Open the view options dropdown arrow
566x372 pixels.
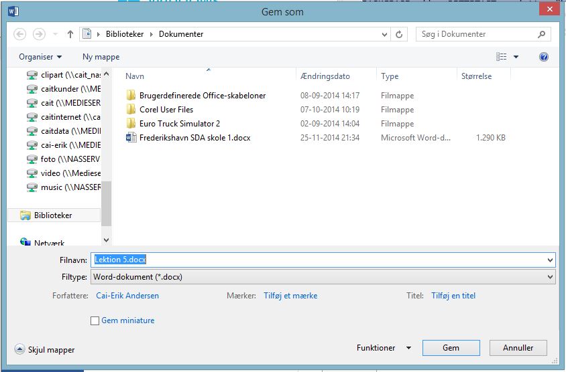[x=516, y=57]
